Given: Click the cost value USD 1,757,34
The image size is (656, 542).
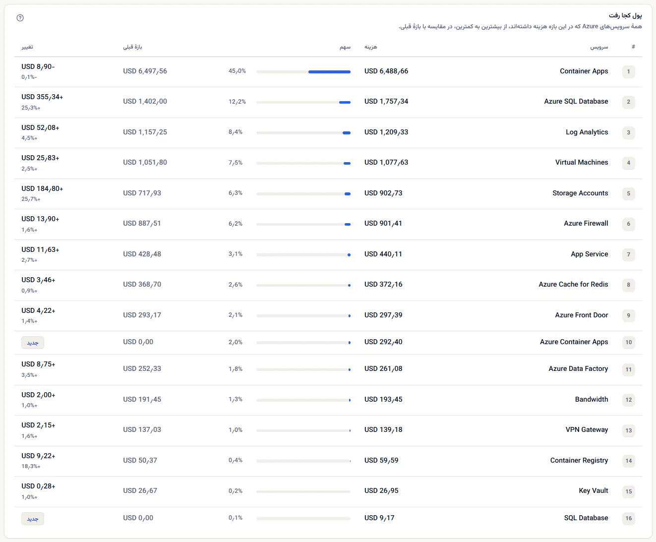Looking at the screenshot, I should [386, 101].
